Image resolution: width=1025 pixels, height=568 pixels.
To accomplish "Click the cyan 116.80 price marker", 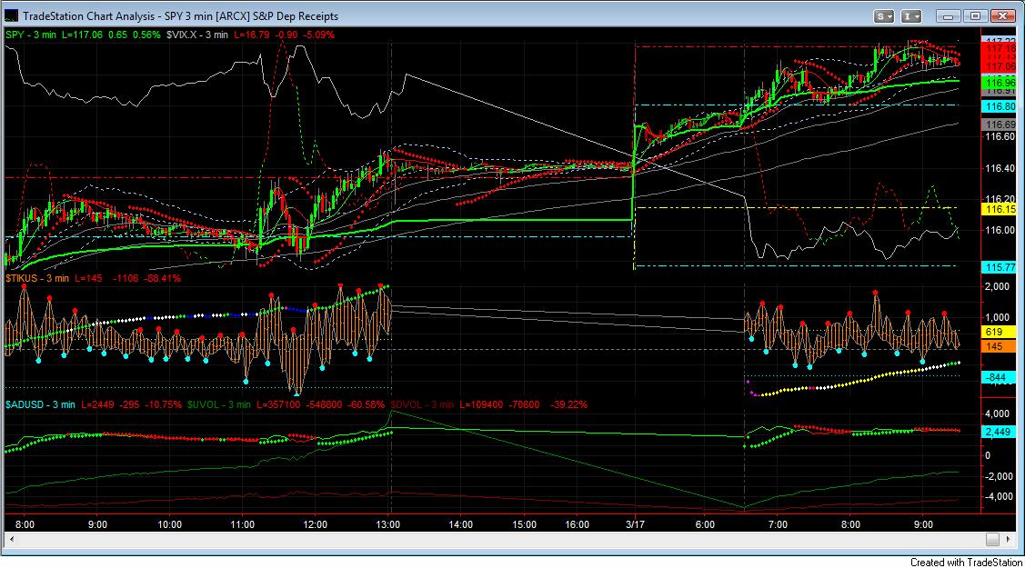I will point(1000,106).
